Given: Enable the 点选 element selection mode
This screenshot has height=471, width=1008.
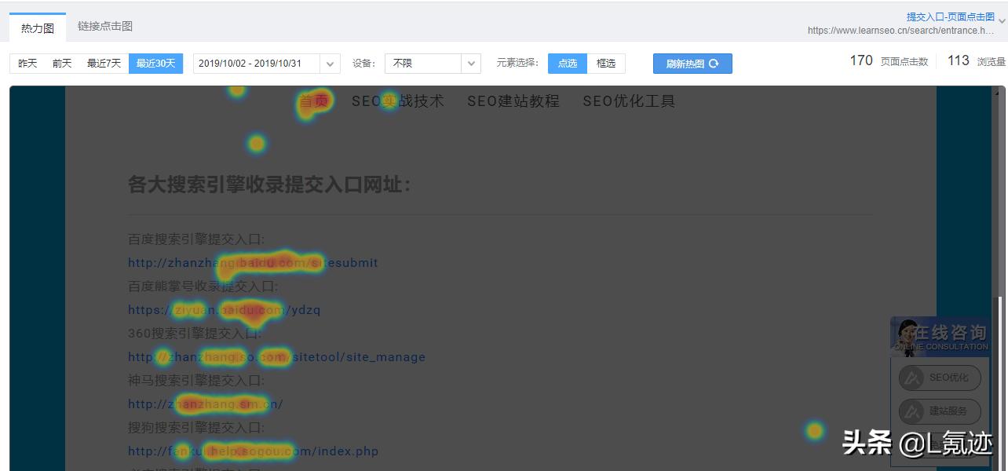Looking at the screenshot, I should point(567,63).
